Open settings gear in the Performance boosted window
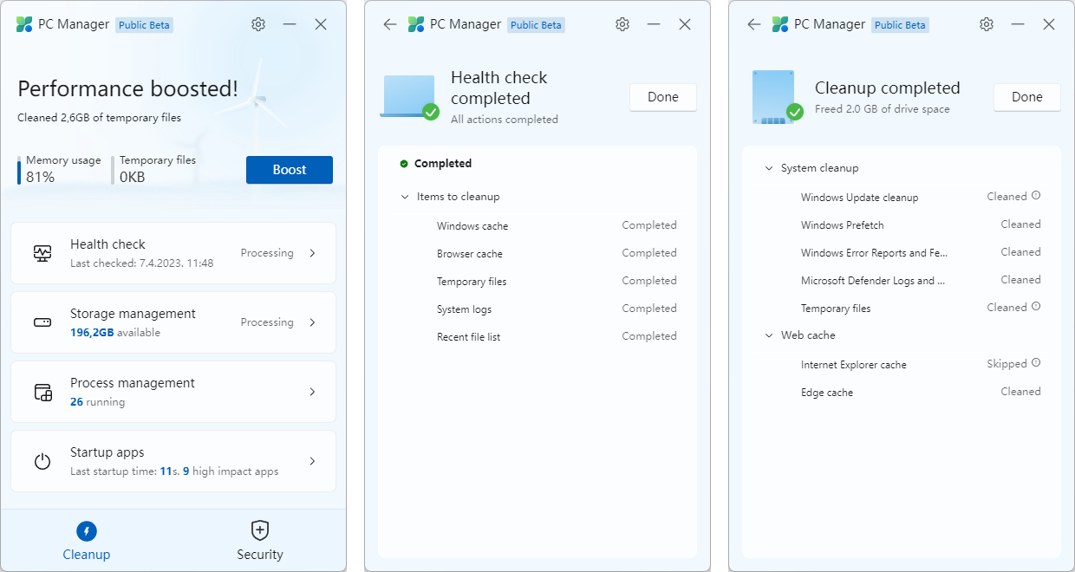The image size is (1075, 572). 258,24
